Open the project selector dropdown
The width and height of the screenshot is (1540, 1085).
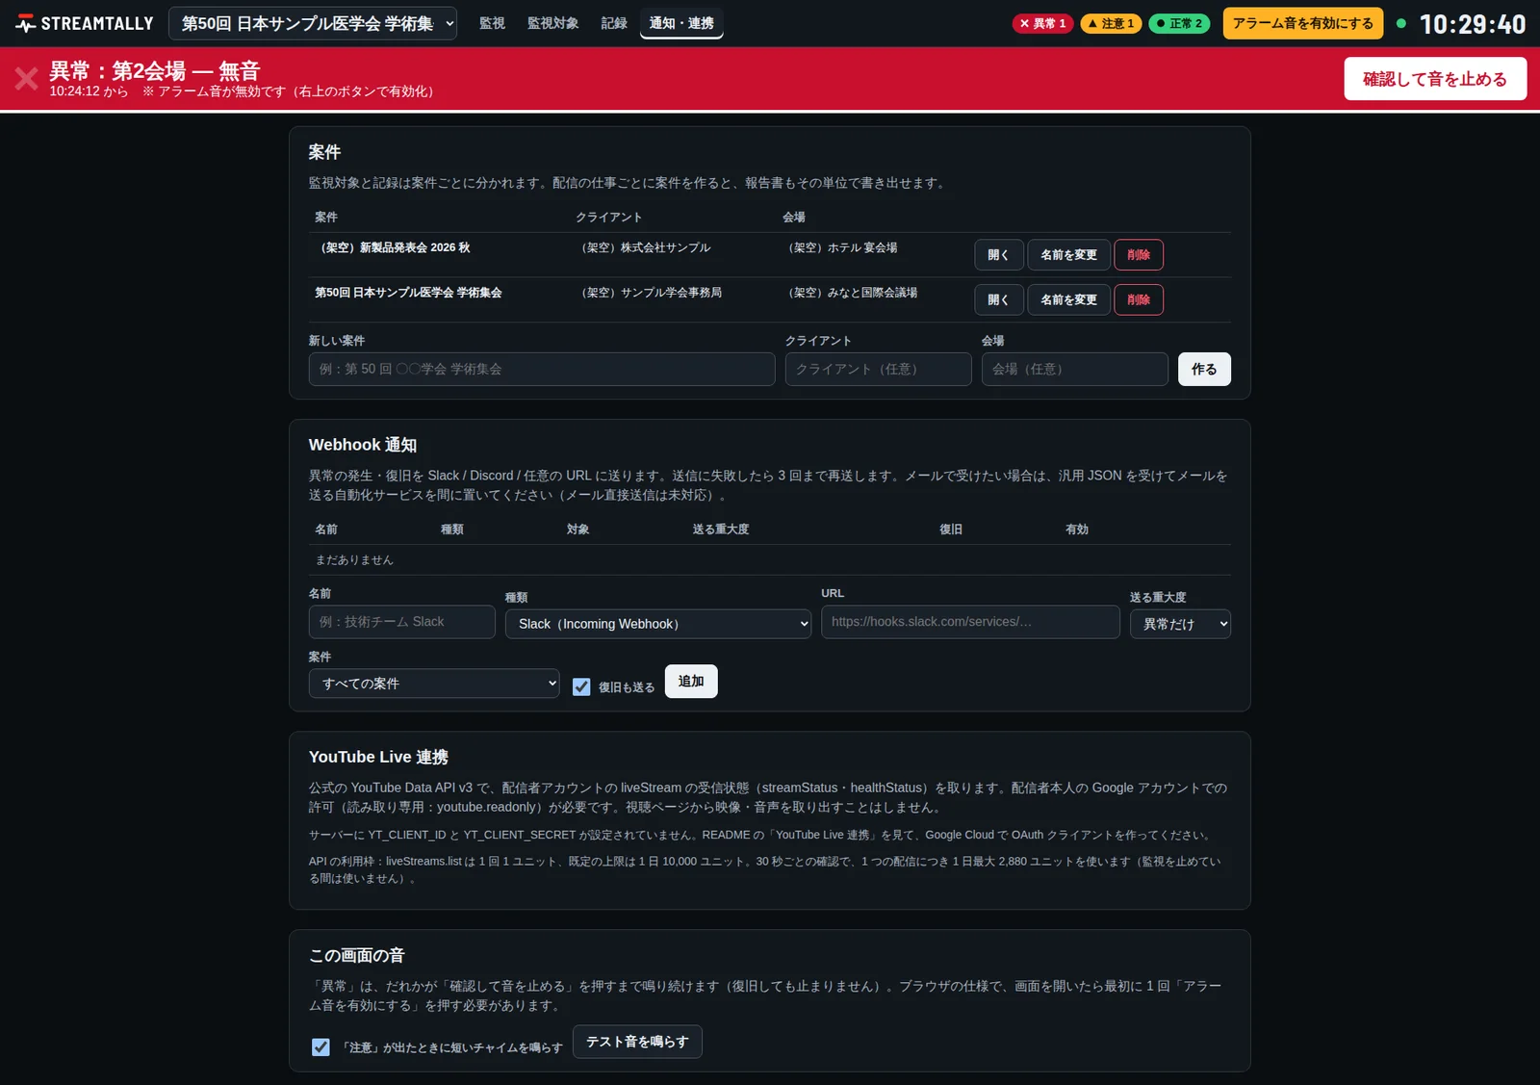coord(313,23)
